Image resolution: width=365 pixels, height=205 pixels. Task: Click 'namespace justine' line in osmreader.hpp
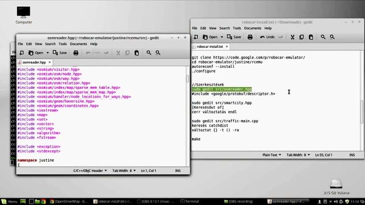click(36, 161)
